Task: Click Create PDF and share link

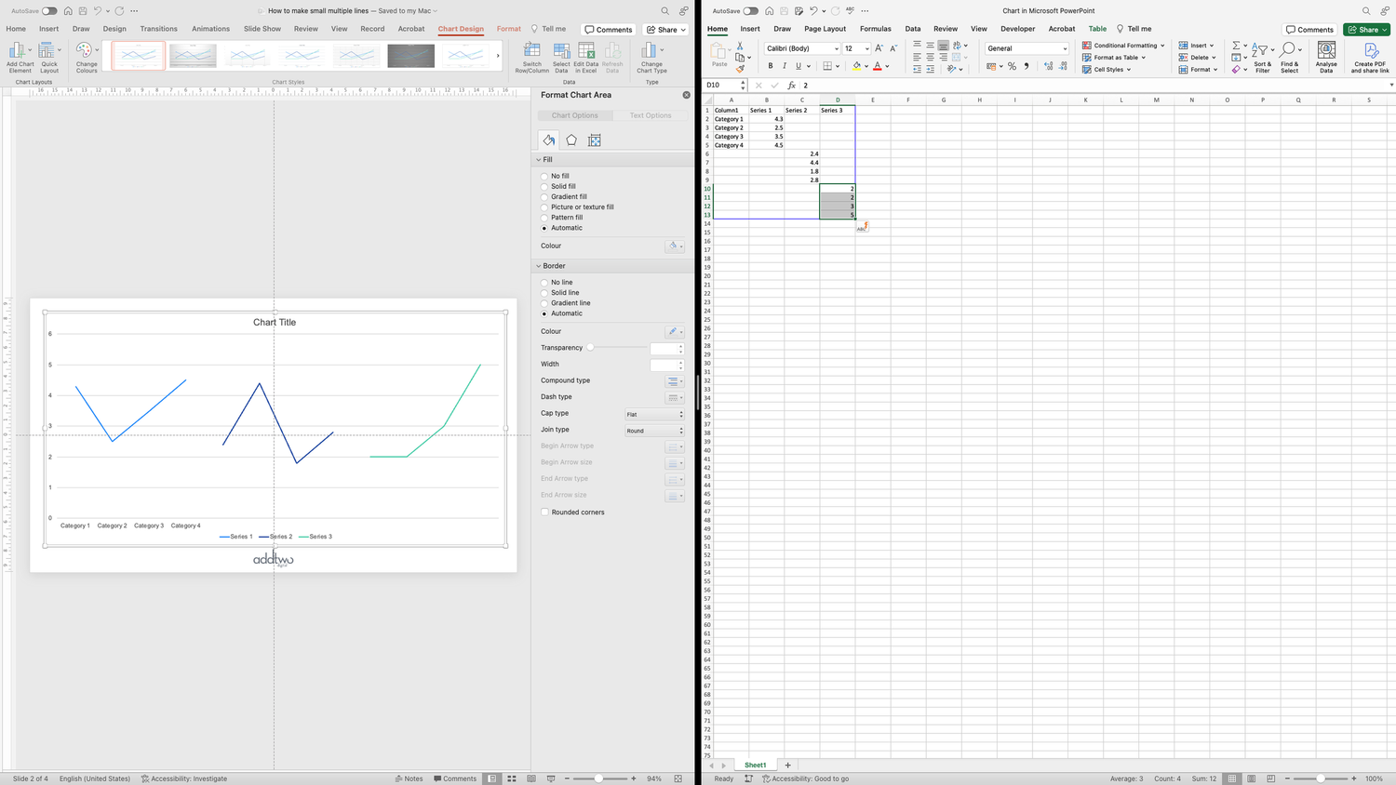Action: click(1370, 58)
